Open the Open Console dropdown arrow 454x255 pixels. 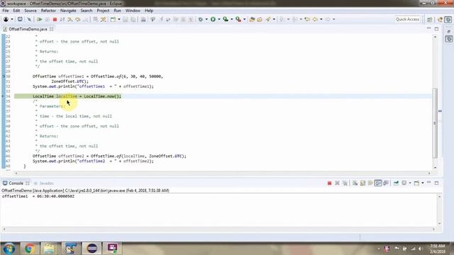(x=423, y=183)
